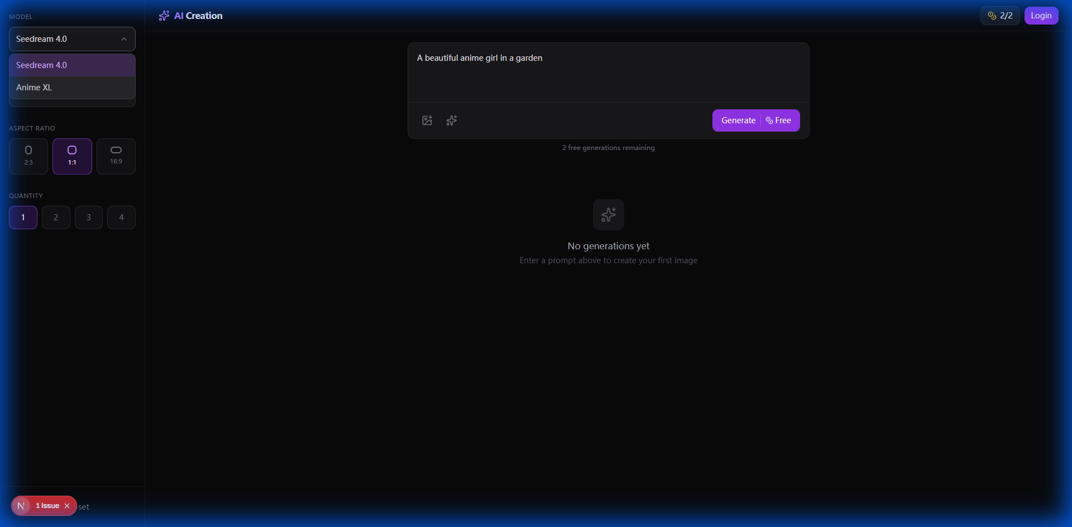Click the sparkle enhance prompt icon
The width and height of the screenshot is (1072, 527).
(x=452, y=120)
